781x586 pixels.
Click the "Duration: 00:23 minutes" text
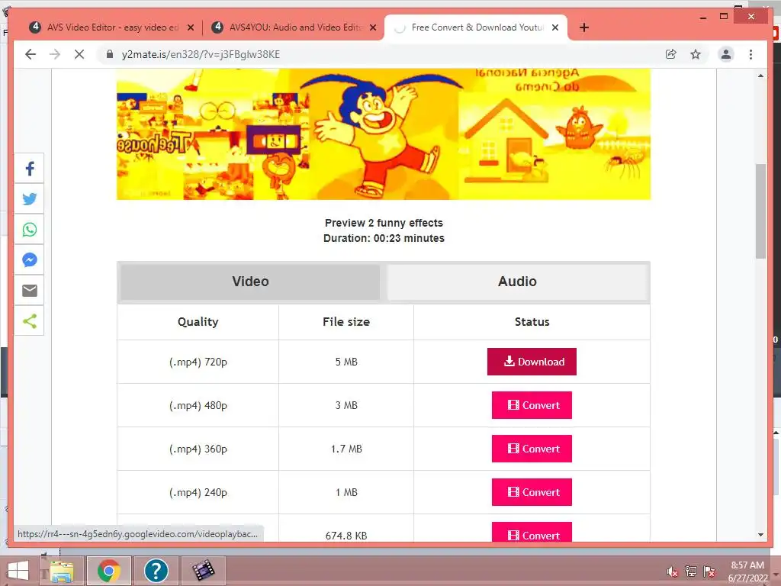[384, 238]
